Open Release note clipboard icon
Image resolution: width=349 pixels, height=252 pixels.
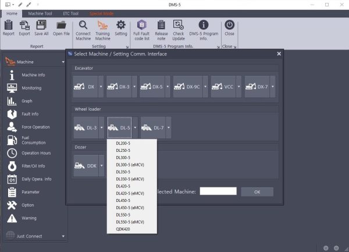point(161,30)
